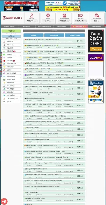Close the COINPAY ad banner

(x=103, y=55)
